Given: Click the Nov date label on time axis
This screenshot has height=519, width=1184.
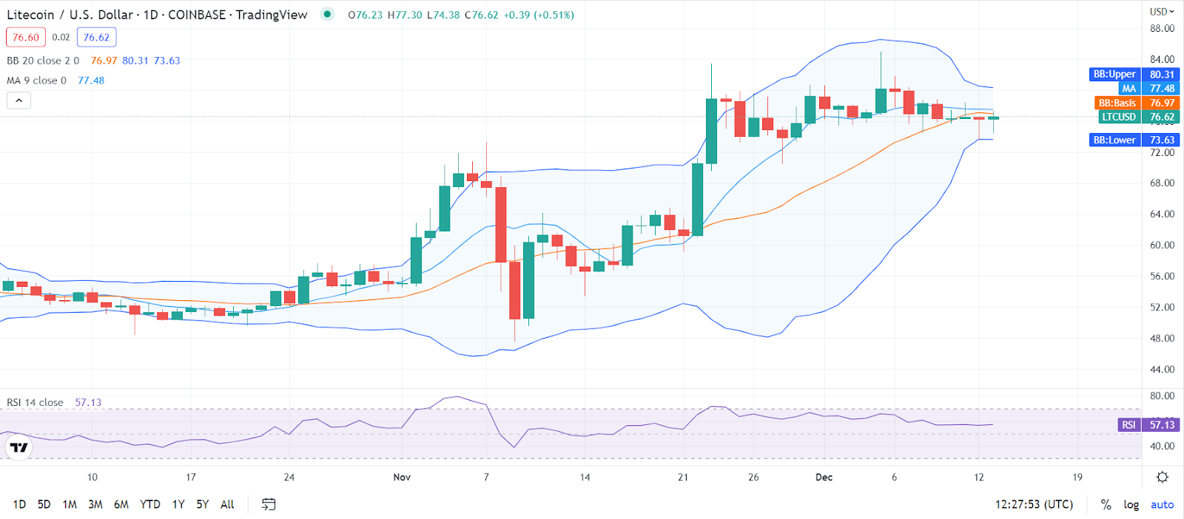Looking at the screenshot, I should [402, 477].
